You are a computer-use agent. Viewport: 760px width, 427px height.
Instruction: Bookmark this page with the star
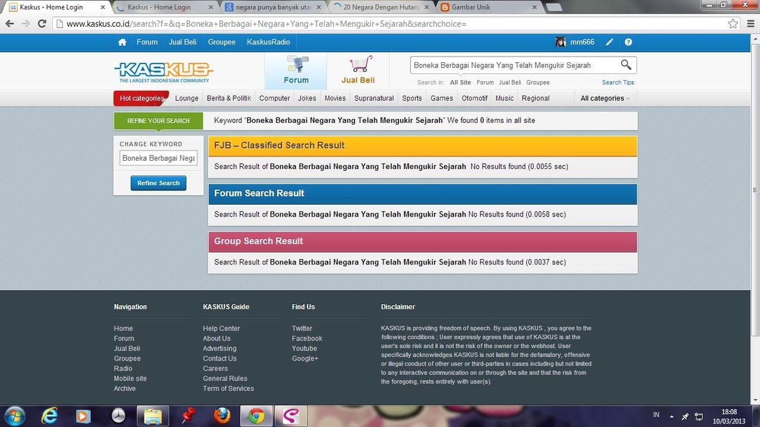click(x=733, y=24)
